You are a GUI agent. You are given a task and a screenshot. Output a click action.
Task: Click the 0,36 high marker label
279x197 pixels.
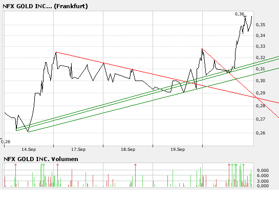(x=240, y=14)
